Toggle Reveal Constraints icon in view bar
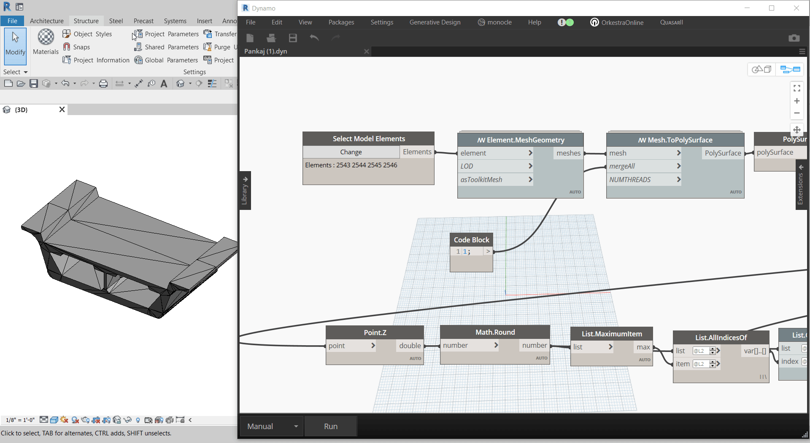The width and height of the screenshot is (810, 443). [x=180, y=420]
